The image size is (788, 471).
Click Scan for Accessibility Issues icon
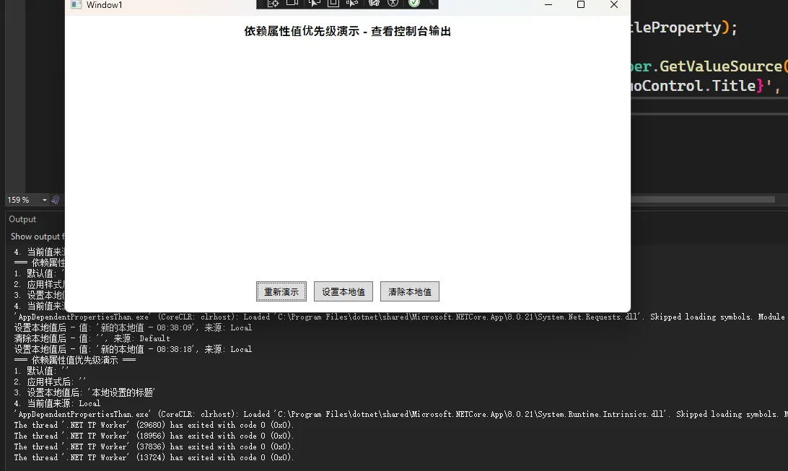[x=393, y=4]
